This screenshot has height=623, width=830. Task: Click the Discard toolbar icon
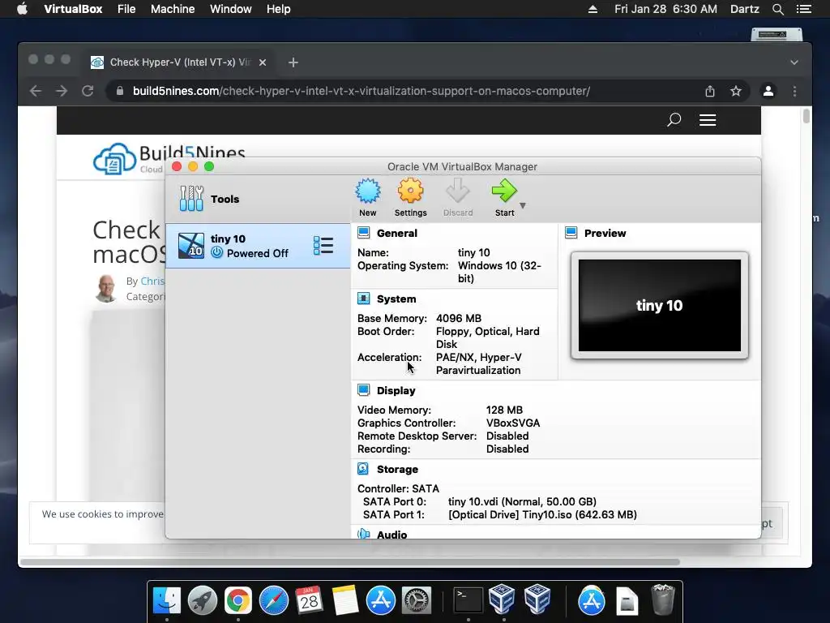(457, 191)
